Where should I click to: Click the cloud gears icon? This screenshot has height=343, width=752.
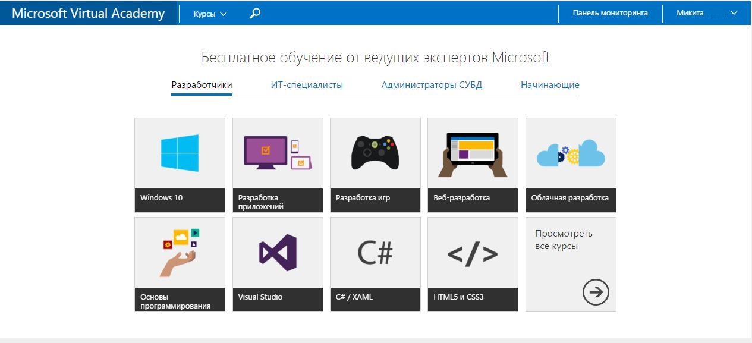(571, 153)
